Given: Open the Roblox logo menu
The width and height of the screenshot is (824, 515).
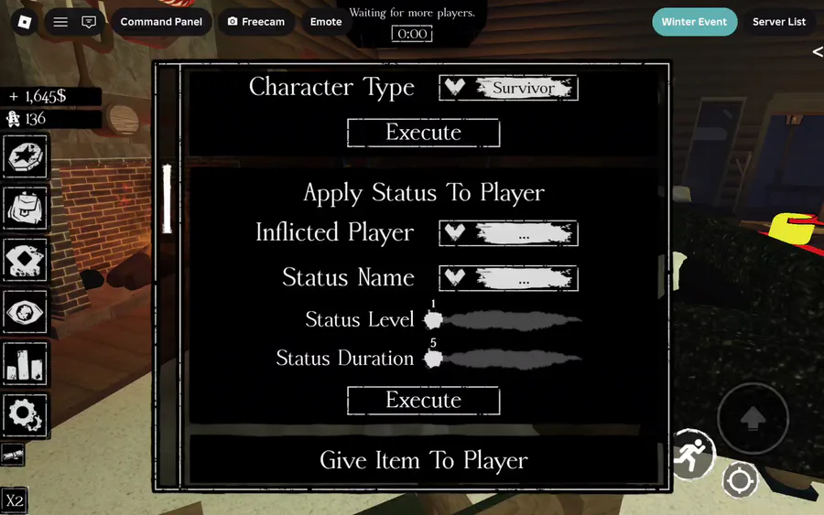Looking at the screenshot, I should pyautogui.click(x=24, y=22).
